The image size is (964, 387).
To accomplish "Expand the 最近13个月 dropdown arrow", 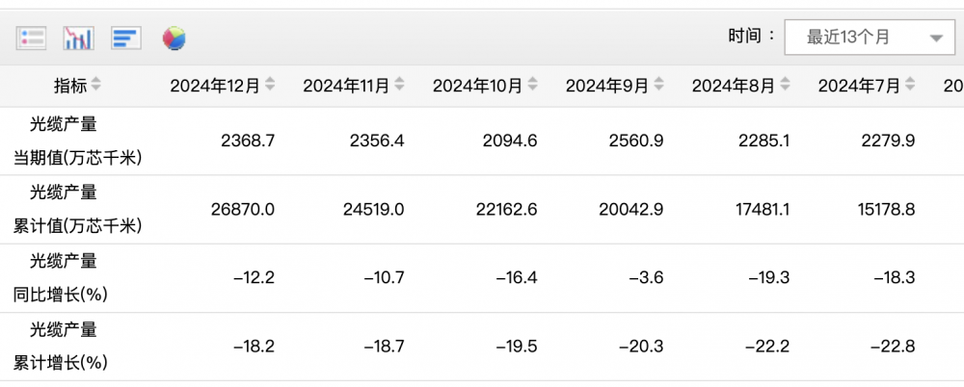I will pyautogui.click(x=935, y=39).
